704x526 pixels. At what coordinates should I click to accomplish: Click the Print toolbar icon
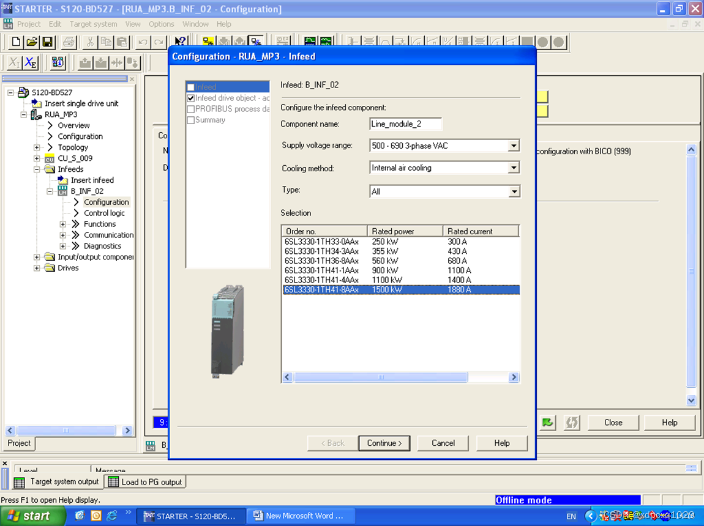point(69,42)
